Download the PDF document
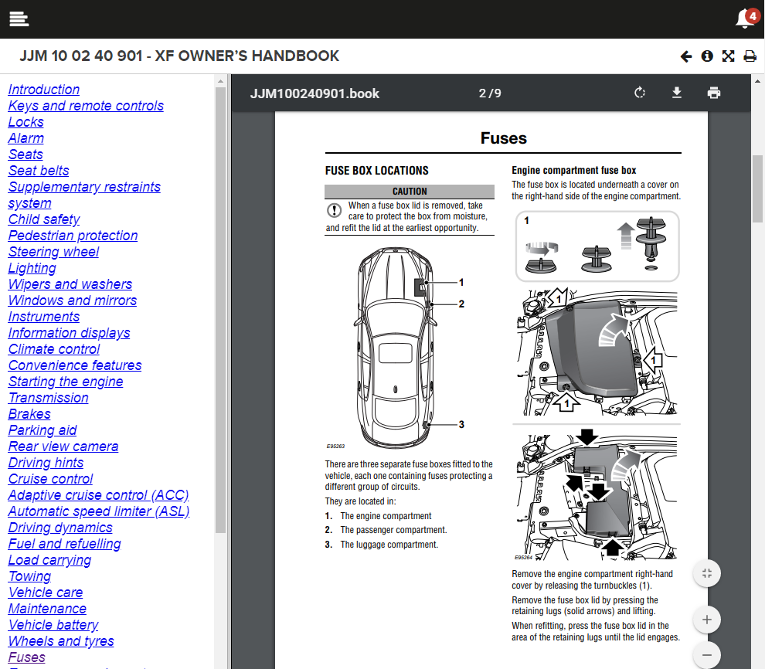This screenshot has width=765, height=669. [677, 93]
